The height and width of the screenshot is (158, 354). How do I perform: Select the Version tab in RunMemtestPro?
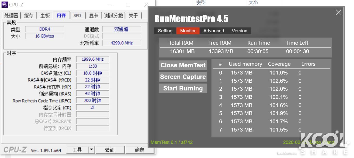tap(239, 31)
